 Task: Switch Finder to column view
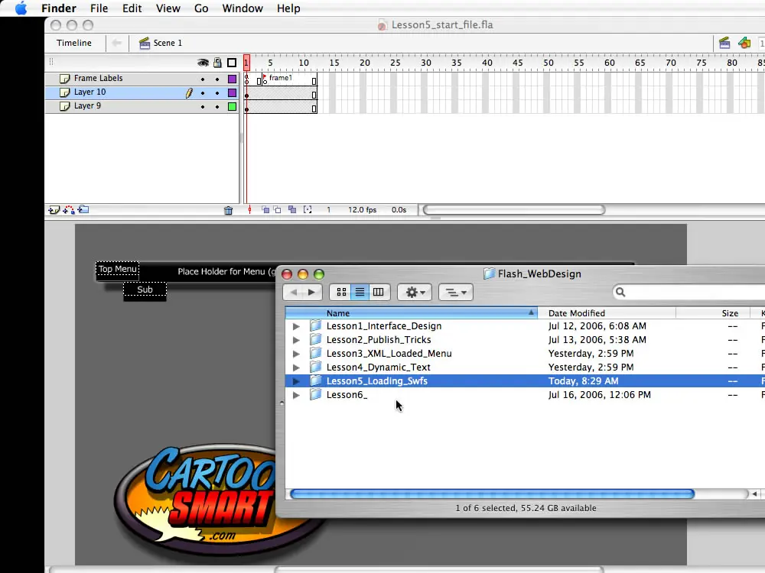(x=379, y=293)
